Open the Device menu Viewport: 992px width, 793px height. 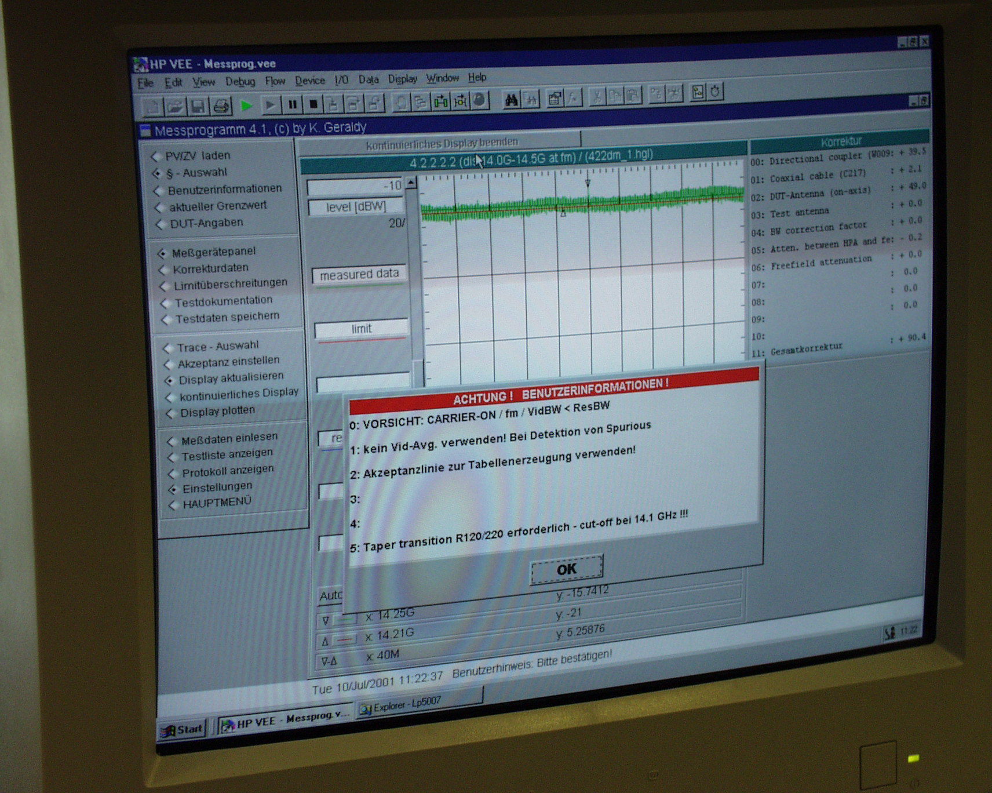point(310,81)
